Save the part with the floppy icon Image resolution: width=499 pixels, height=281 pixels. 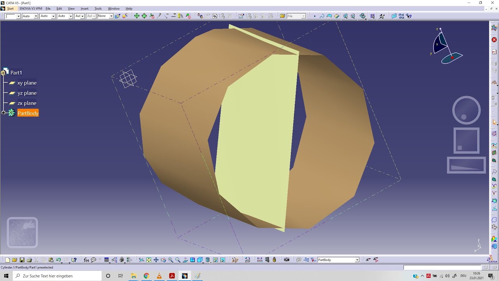click(x=22, y=260)
